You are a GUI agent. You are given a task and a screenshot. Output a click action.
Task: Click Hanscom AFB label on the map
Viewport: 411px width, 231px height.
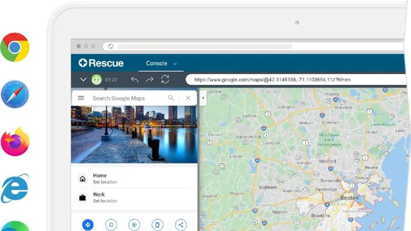[x=249, y=137]
